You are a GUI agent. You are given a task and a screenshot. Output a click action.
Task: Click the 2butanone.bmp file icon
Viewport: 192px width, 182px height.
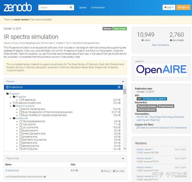(20, 130)
